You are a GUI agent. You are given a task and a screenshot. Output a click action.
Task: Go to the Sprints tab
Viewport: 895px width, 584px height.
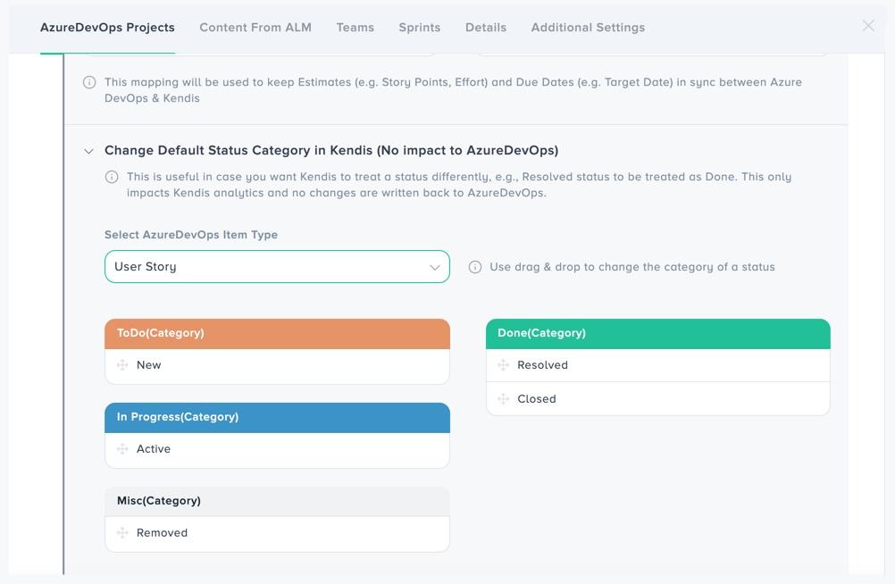[x=420, y=28]
